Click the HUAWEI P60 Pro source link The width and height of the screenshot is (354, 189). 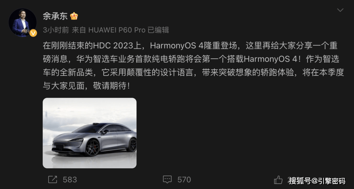click(117, 30)
